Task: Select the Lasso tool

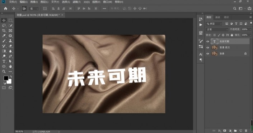Action: coord(4,25)
